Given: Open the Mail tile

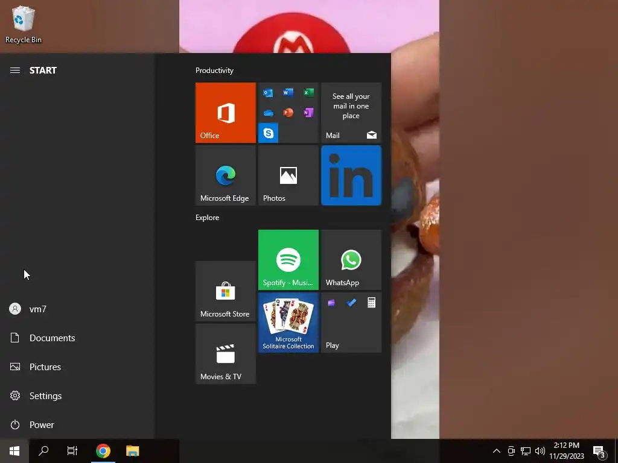Looking at the screenshot, I should pyautogui.click(x=351, y=113).
